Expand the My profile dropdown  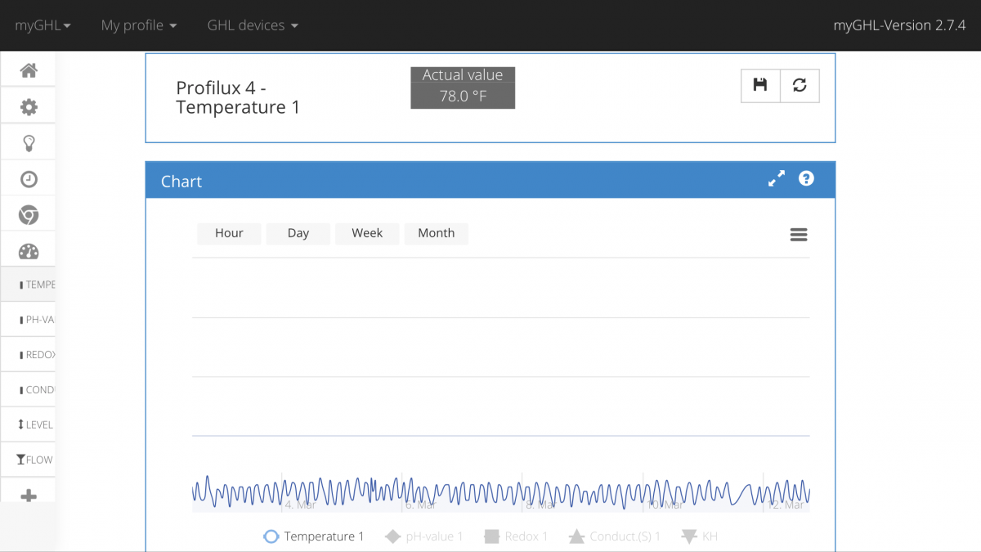coord(139,25)
